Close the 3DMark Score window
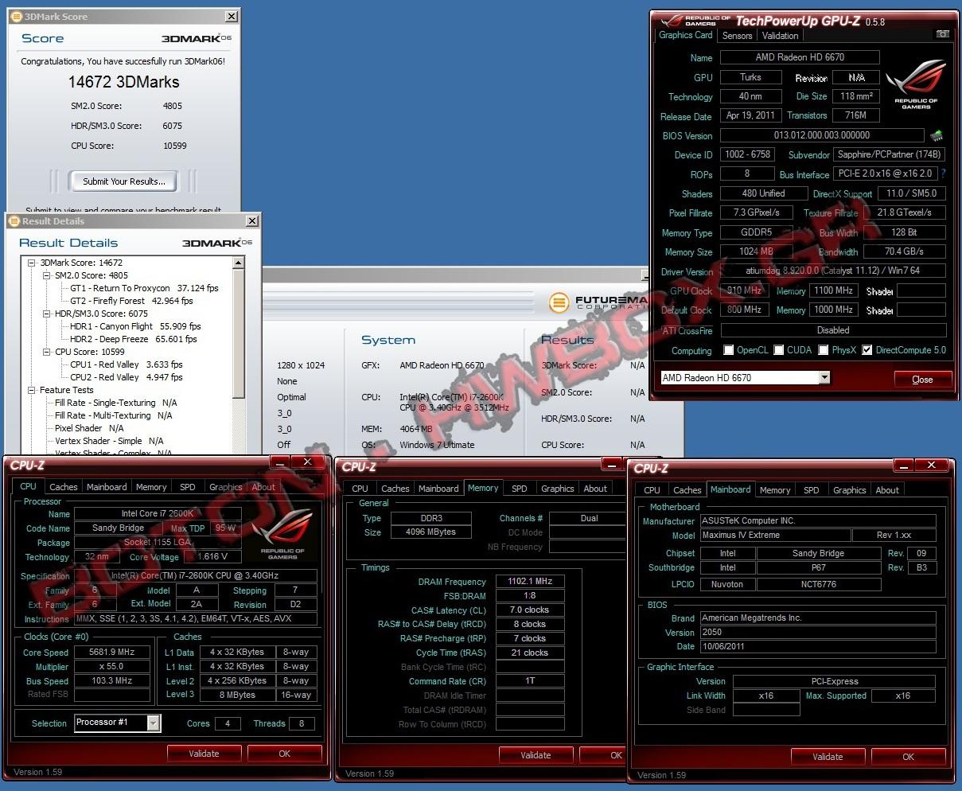Viewport: 962px width, 791px height. tap(232, 16)
